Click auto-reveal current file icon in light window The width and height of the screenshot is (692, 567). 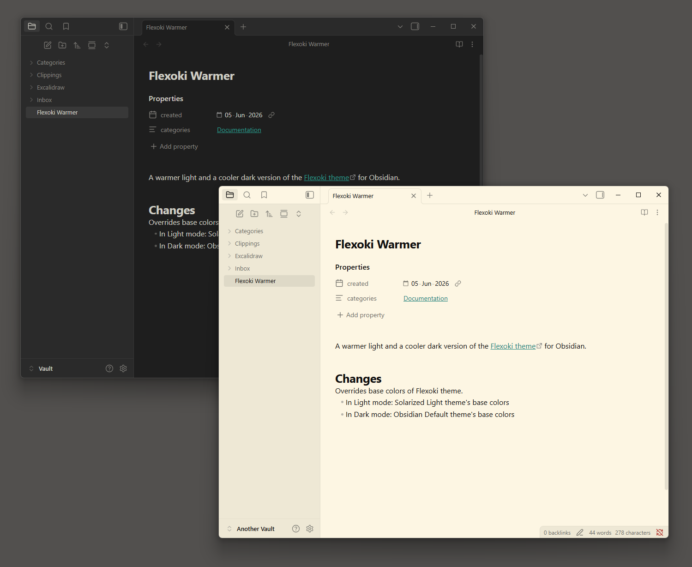[284, 214]
